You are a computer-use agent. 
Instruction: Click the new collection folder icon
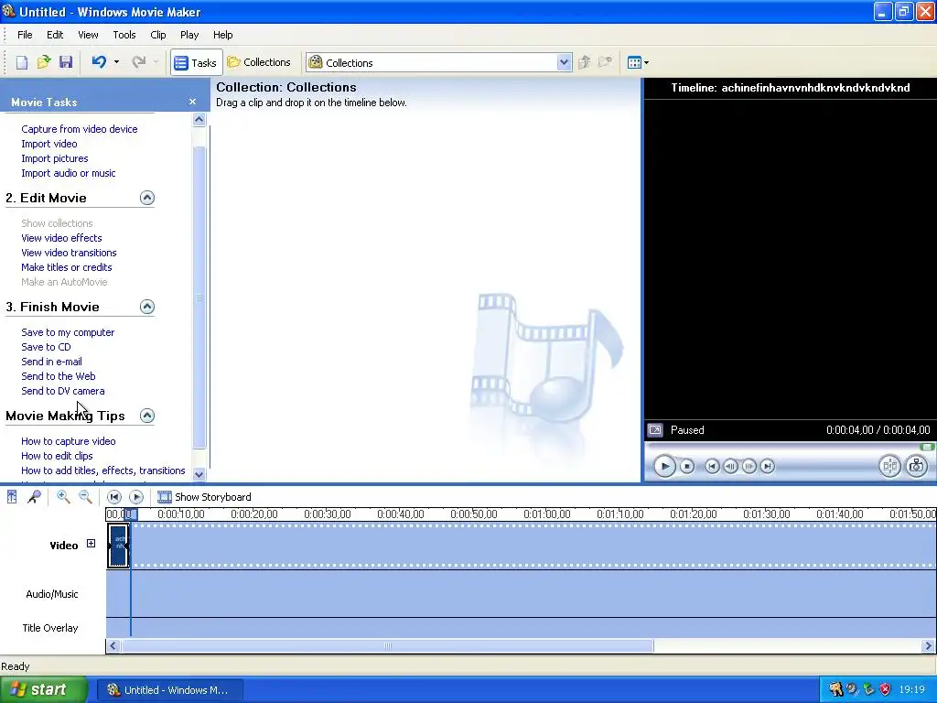point(606,62)
